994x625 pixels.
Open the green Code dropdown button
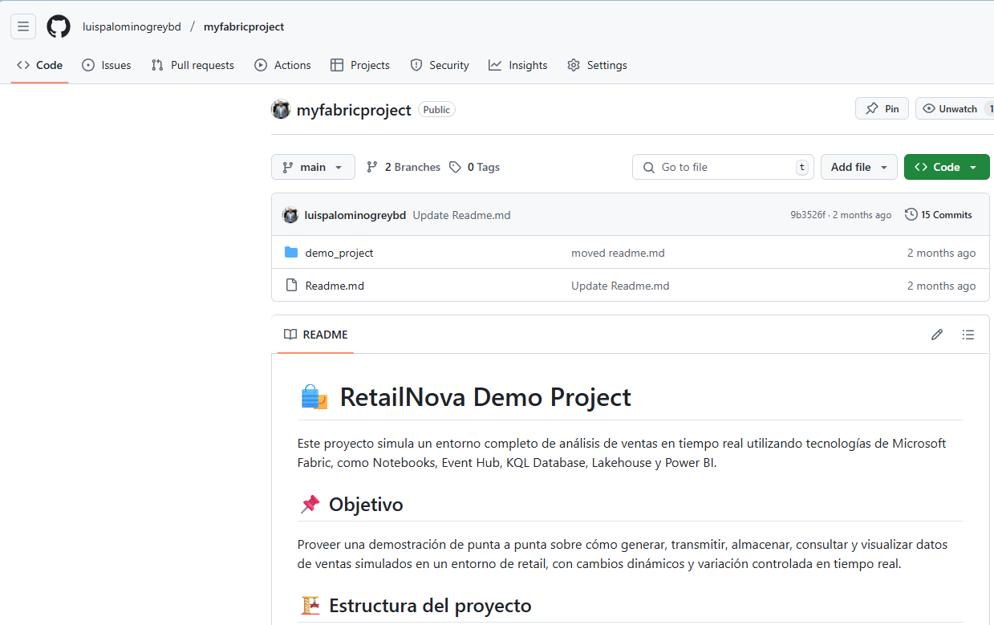coord(947,167)
